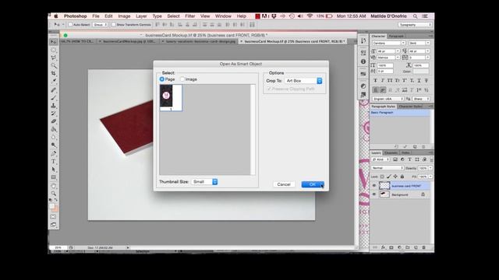Viewport: 499px width, 280px height.
Task: Toggle Show Transform Controls checkbox
Action: pos(114,24)
